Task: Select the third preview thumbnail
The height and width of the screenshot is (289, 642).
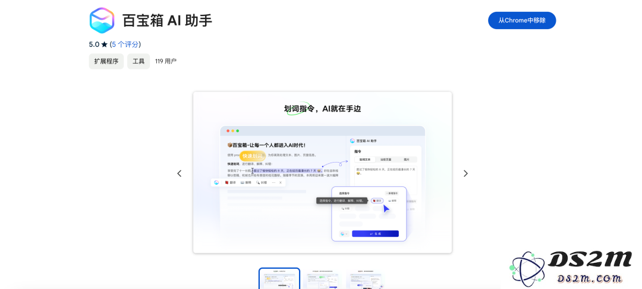Action: (365, 279)
